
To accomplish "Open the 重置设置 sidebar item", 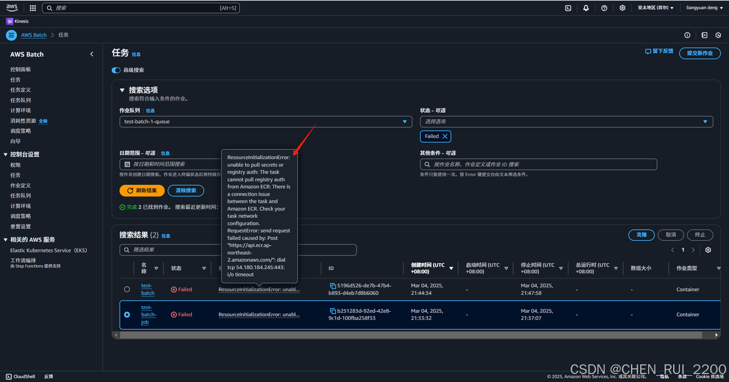I will pyautogui.click(x=21, y=227).
